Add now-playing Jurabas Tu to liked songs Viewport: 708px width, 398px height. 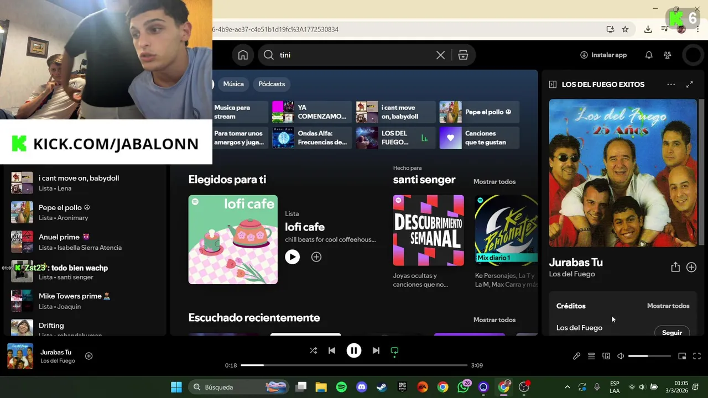pyautogui.click(x=88, y=356)
